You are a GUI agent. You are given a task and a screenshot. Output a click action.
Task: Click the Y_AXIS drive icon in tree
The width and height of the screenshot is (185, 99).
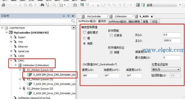(x=29, y=84)
